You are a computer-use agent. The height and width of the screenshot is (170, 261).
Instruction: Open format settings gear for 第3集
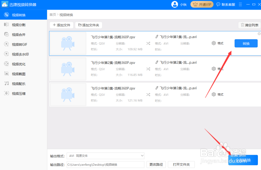214,94
